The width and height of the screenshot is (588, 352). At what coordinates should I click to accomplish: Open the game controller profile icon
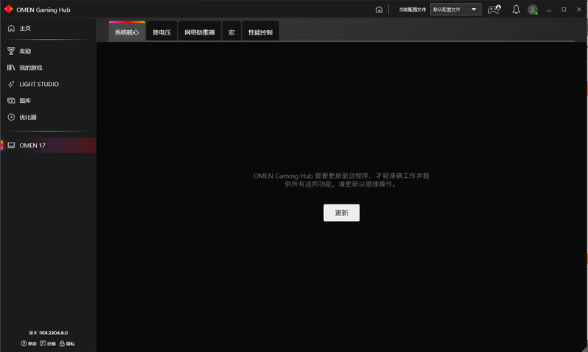(494, 10)
